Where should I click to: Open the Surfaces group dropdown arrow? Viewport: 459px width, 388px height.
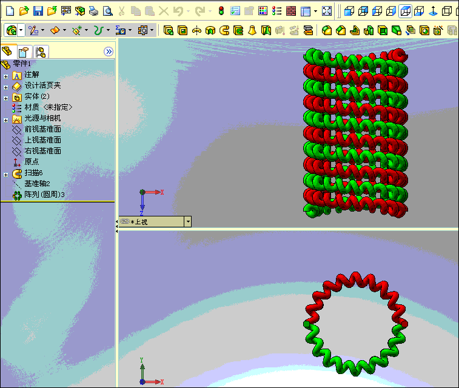tap(65, 30)
